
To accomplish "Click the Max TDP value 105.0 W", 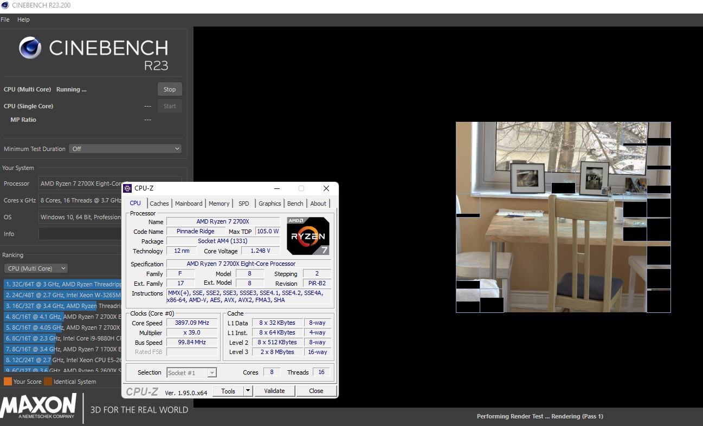I will pos(268,232).
